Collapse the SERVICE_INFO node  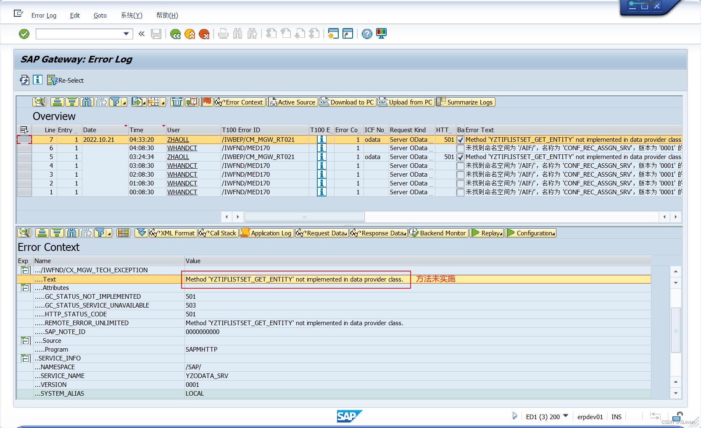(26, 358)
